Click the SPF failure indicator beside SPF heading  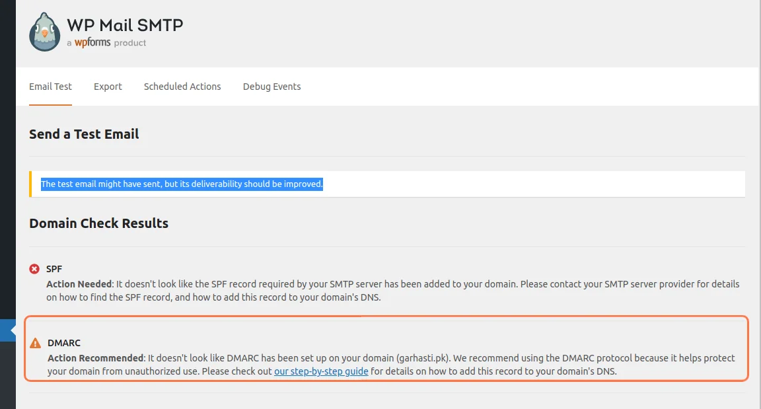(x=34, y=268)
